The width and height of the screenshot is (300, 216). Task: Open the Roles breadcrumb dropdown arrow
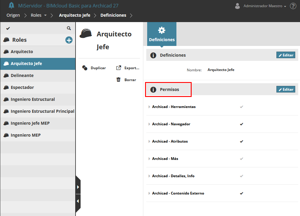tap(45, 15)
